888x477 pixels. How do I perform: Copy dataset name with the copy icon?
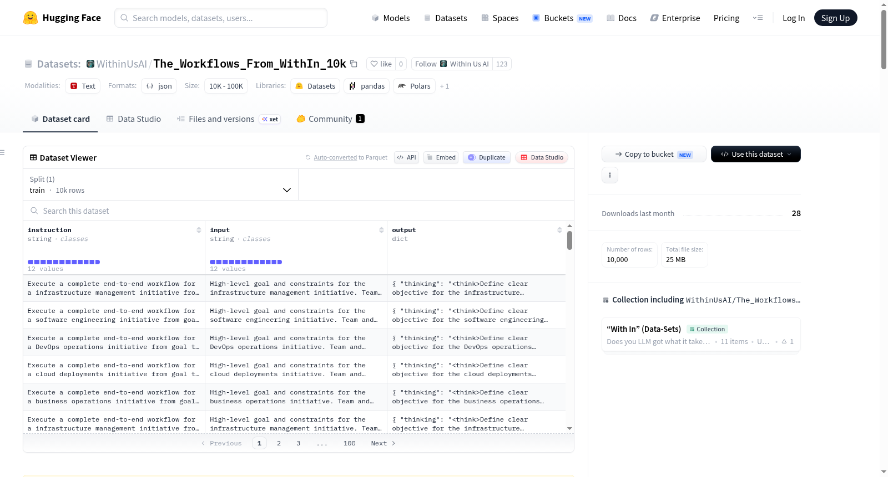point(354,64)
